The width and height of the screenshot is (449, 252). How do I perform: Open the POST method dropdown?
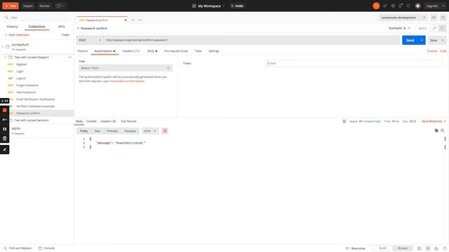[90, 40]
